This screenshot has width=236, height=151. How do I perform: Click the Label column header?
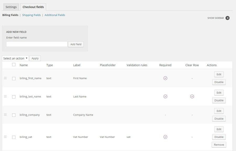(x=77, y=65)
